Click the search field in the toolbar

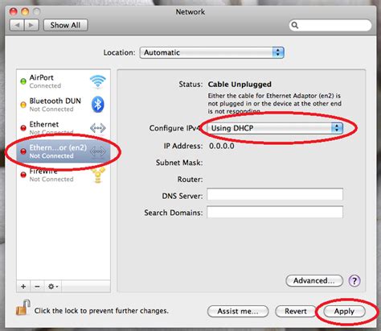(x=330, y=25)
